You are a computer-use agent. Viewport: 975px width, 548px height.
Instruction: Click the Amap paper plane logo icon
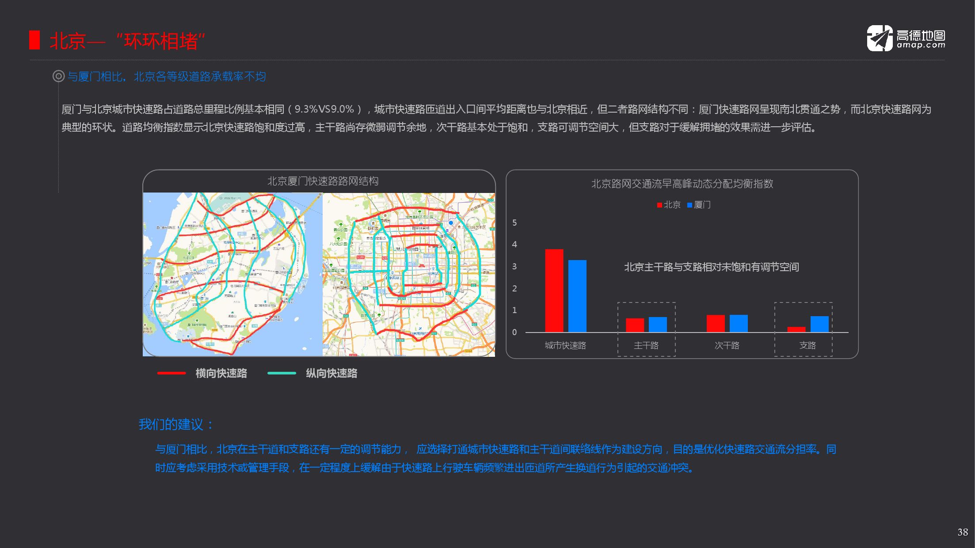point(880,38)
